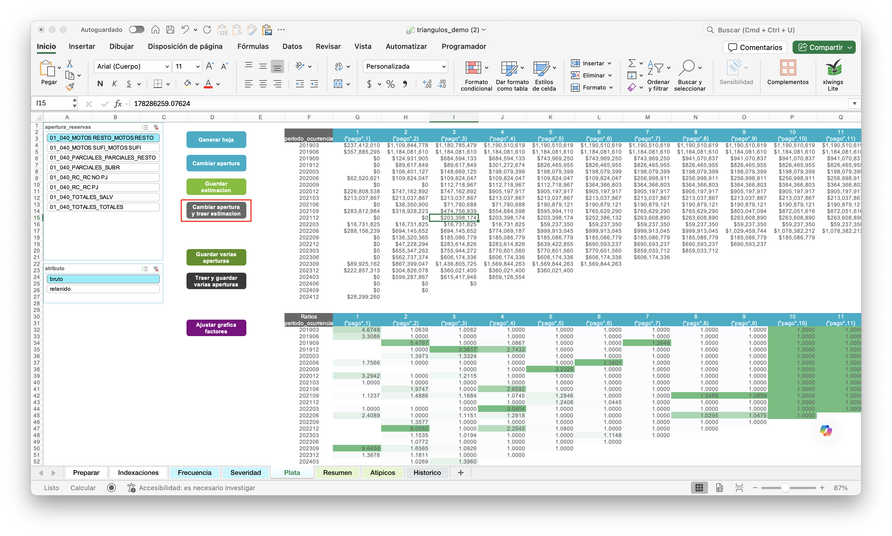Screen dimensions: 892x536
Task: Click the AutoSum sigma icon
Action: pos(632,63)
